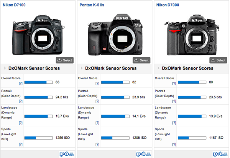Open the Pentax K-5 IIs title link
The width and height of the screenshot is (230, 158).
(92, 5)
